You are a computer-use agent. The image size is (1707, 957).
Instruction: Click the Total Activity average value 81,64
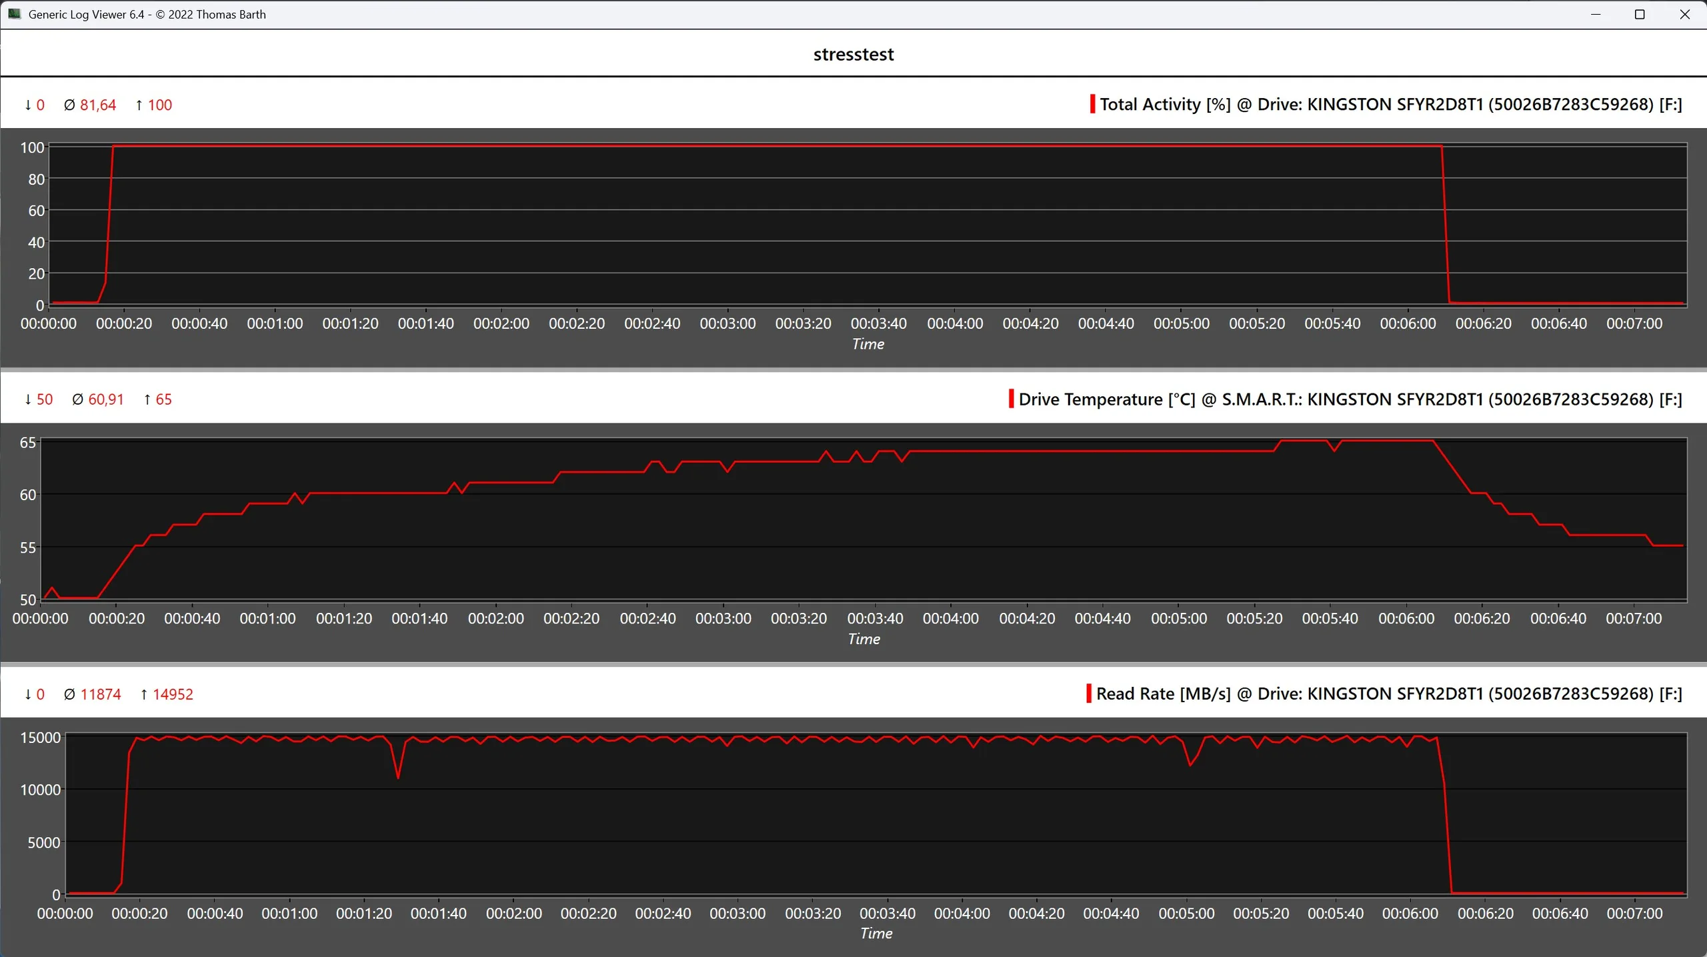click(x=97, y=105)
